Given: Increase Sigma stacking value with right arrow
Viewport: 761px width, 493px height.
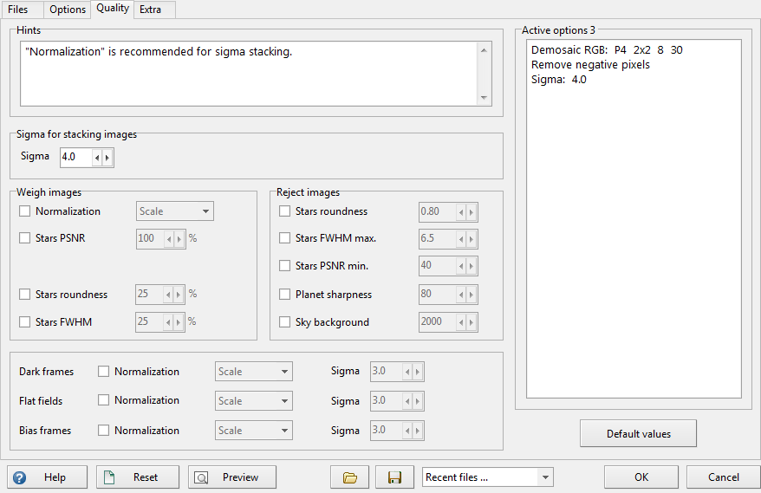Looking at the screenshot, I should point(107,158).
